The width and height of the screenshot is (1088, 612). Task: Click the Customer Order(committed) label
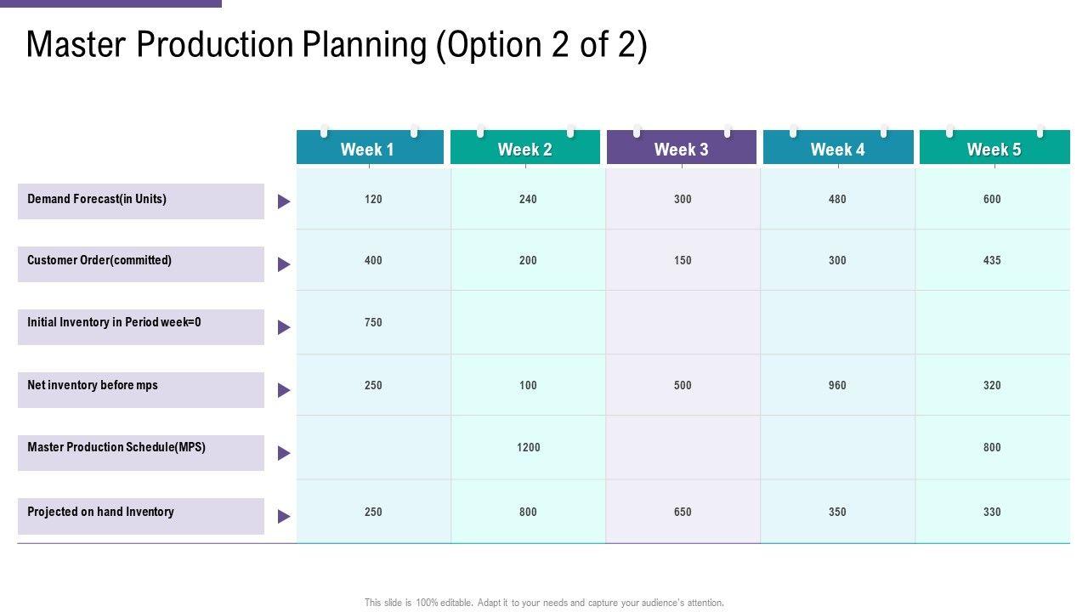pyautogui.click(x=99, y=260)
